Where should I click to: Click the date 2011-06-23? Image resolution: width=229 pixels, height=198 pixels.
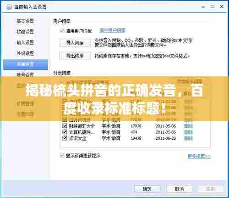click(166, 138)
